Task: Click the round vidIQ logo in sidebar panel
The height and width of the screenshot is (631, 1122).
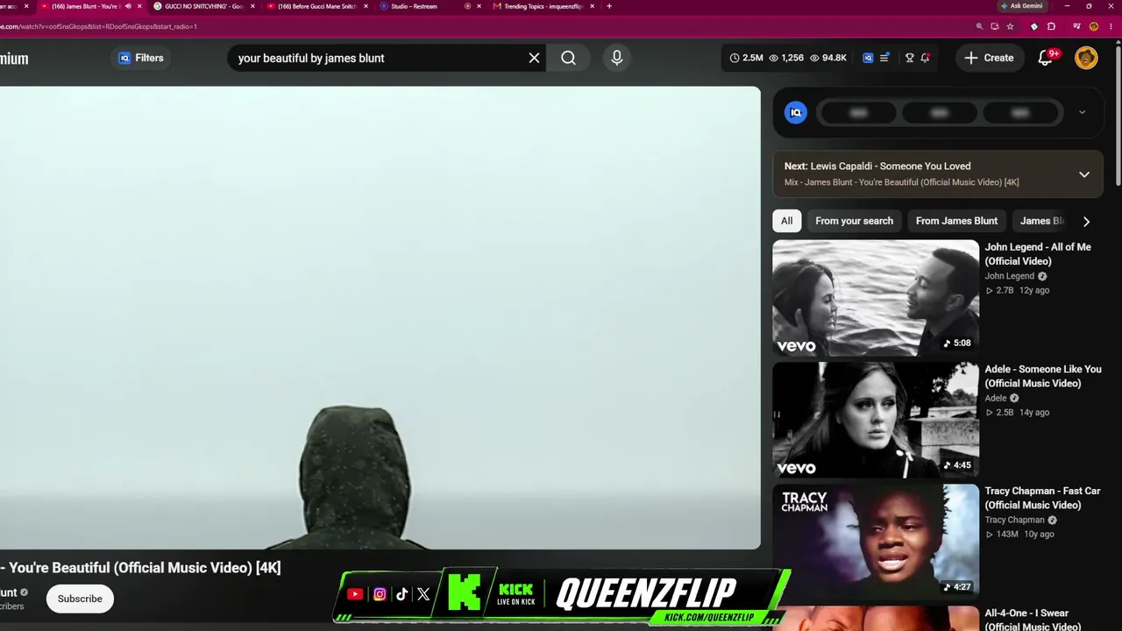Action: point(796,112)
